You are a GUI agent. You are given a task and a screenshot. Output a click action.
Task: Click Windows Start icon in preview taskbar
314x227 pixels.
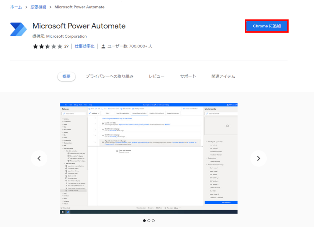pyautogui.click(x=63, y=212)
